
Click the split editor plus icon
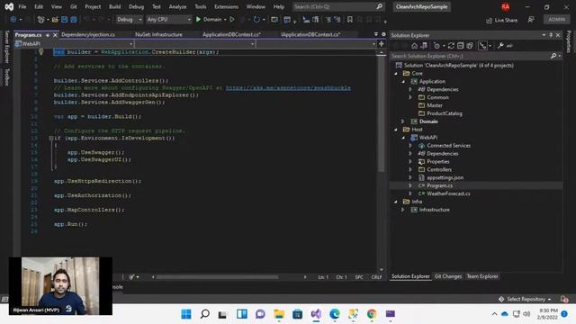coord(382,44)
